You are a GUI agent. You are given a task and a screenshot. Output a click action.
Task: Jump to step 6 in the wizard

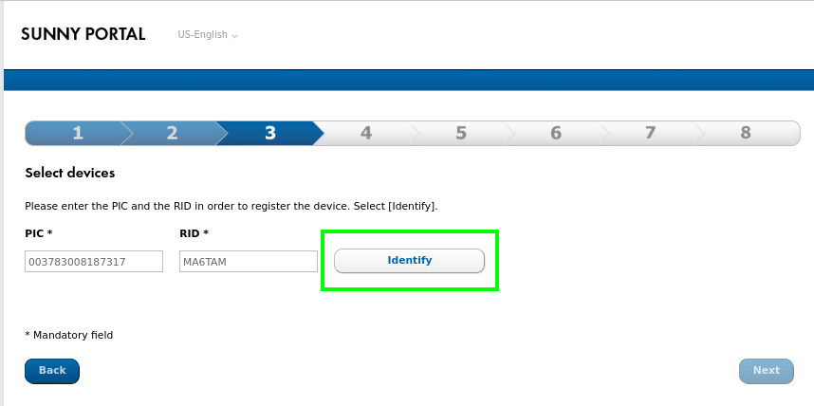point(556,134)
